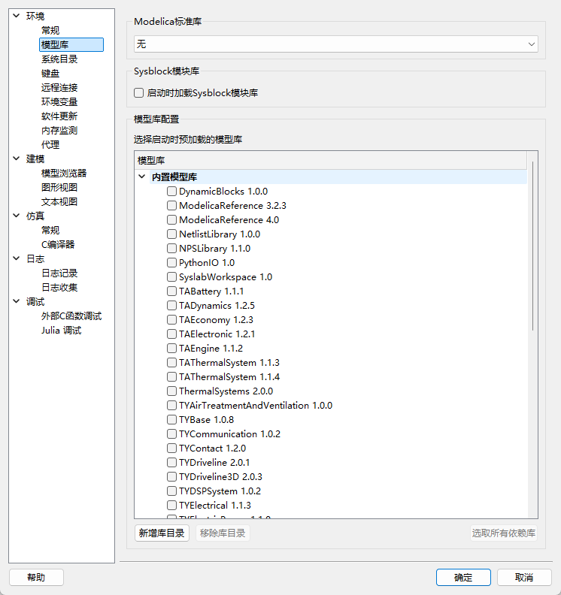This screenshot has height=595, width=561.
Task: Tick the TYDriveline3D 2.0.3 checkbox
Action: coord(171,477)
